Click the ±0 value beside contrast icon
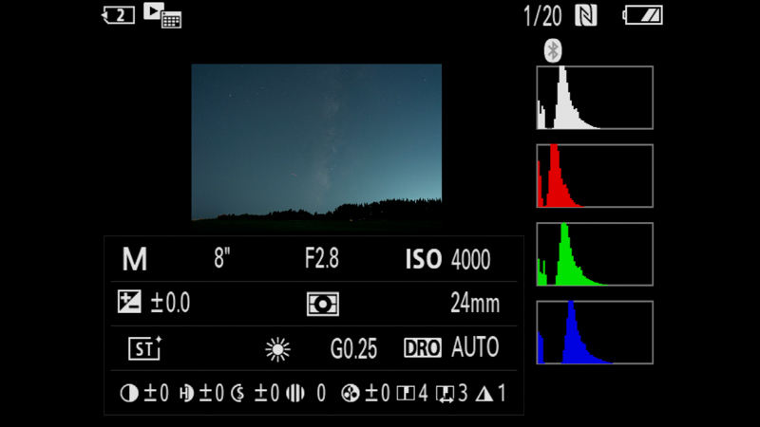This screenshot has height=427, width=760. tap(156, 393)
